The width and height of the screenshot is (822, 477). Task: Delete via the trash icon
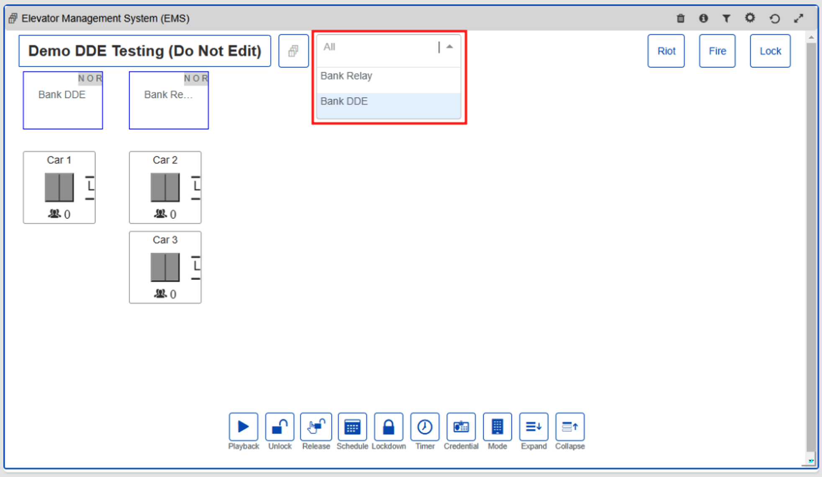pos(681,18)
